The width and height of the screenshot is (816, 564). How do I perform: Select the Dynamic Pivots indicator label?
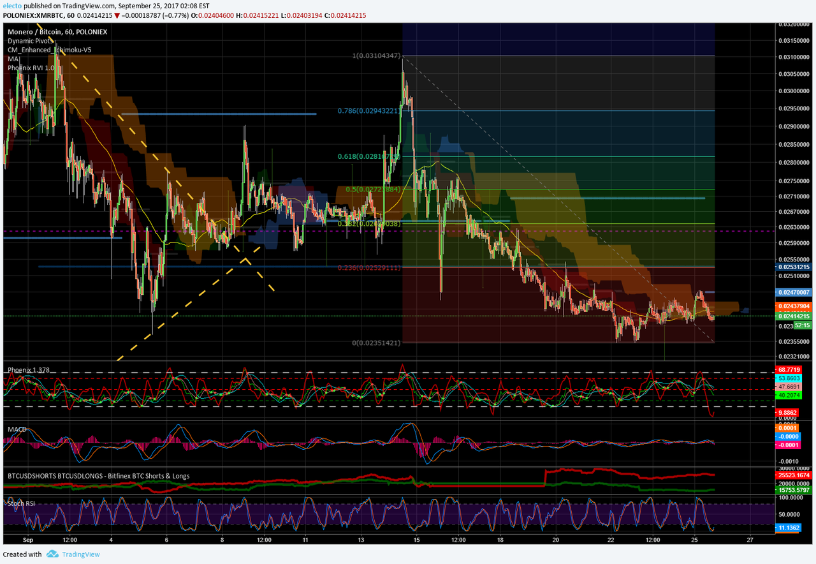coord(31,40)
